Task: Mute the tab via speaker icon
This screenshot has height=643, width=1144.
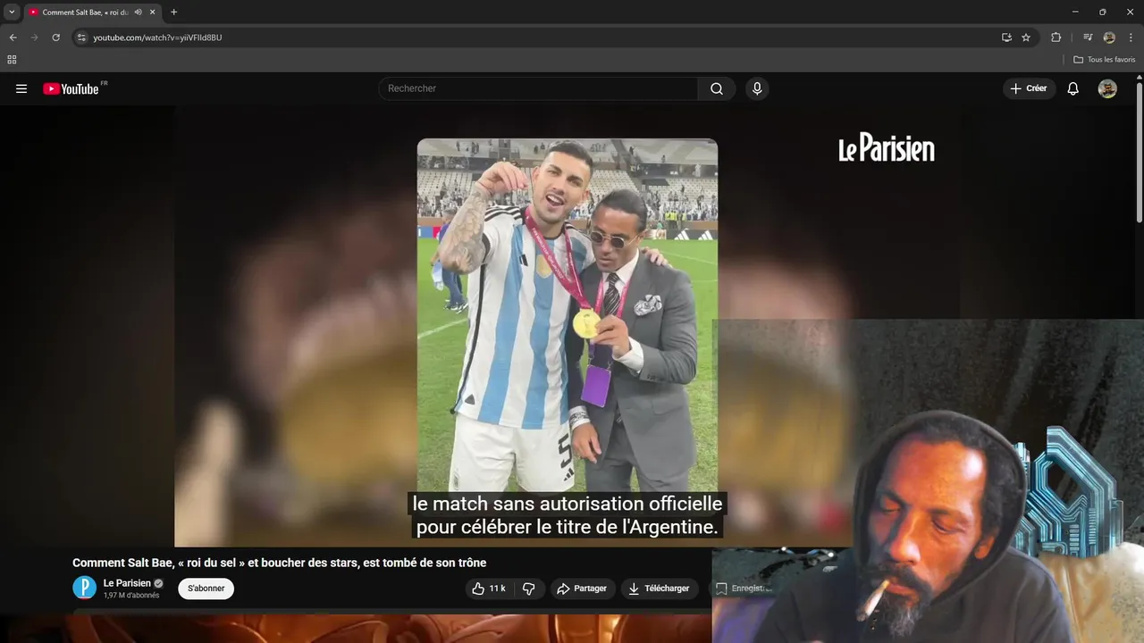Action: pyautogui.click(x=139, y=12)
